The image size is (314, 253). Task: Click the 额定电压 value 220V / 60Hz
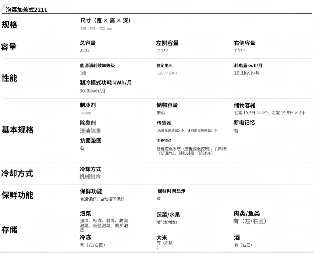pyautogui.click(x=167, y=73)
